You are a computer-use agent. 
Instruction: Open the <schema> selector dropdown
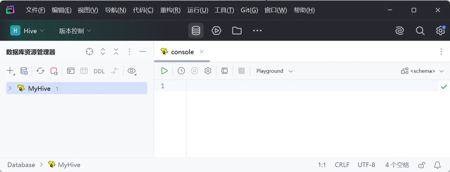(x=422, y=71)
